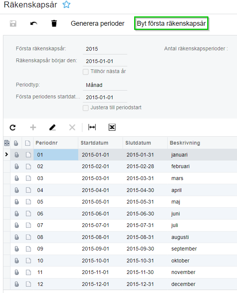
Task: Sort by the Periodnr column header
Action: (x=56, y=143)
